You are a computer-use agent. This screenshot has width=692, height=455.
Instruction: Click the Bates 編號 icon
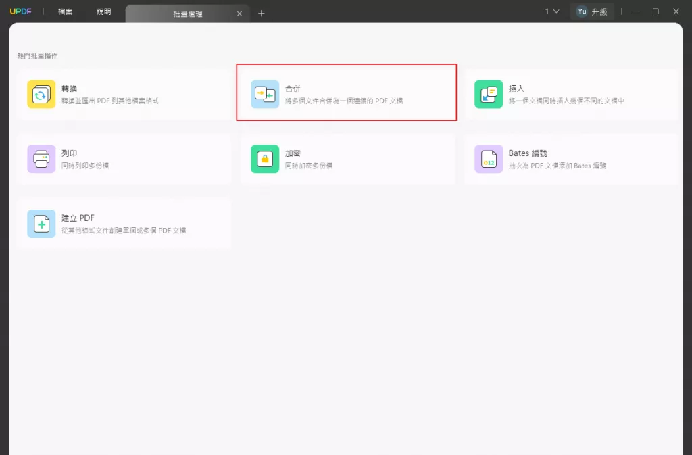click(488, 159)
